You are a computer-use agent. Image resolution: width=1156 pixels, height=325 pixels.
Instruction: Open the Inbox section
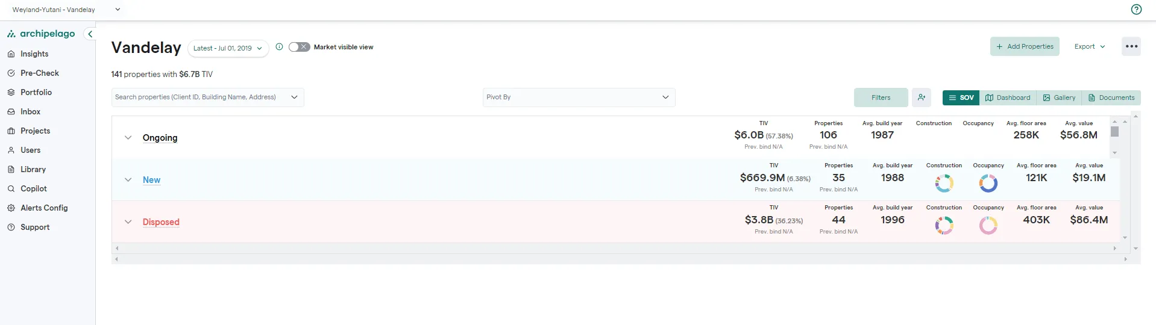coord(30,111)
